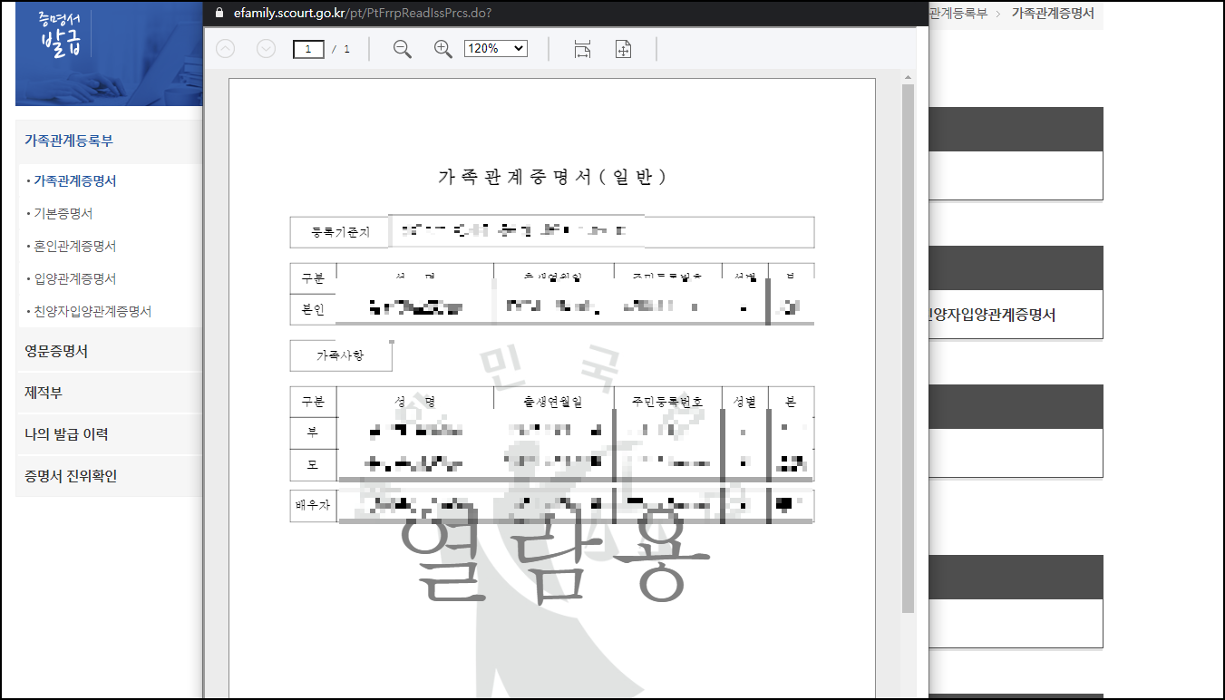Click the 부 row label in family table
The image size is (1225, 700).
tap(313, 432)
